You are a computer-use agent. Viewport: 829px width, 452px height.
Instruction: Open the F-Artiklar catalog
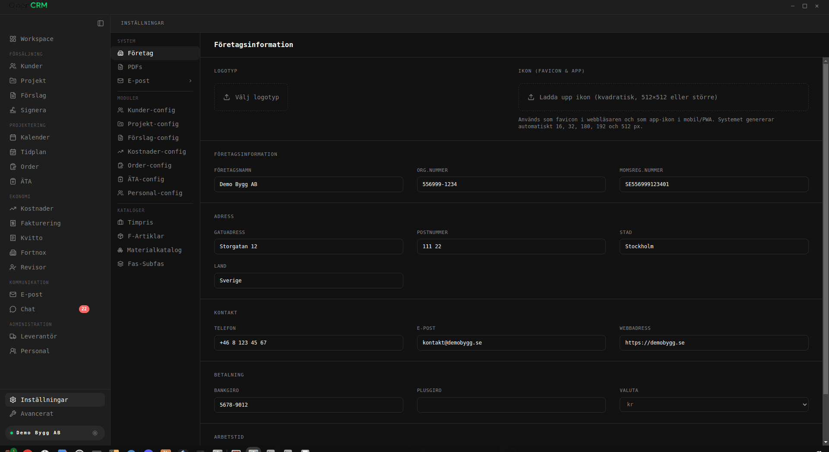click(x=155, y=236)
